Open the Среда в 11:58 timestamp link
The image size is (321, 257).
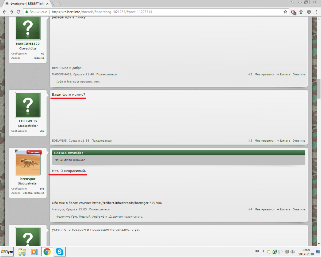point(79,141)
